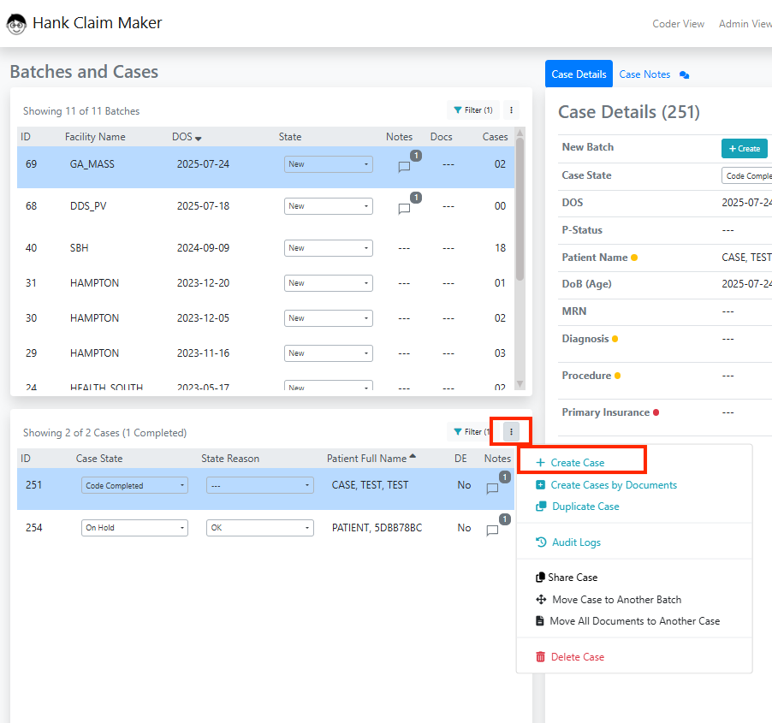Choose Duplicate Case menu entry
Screen dimensions: 772x723
tap(585, 507)
